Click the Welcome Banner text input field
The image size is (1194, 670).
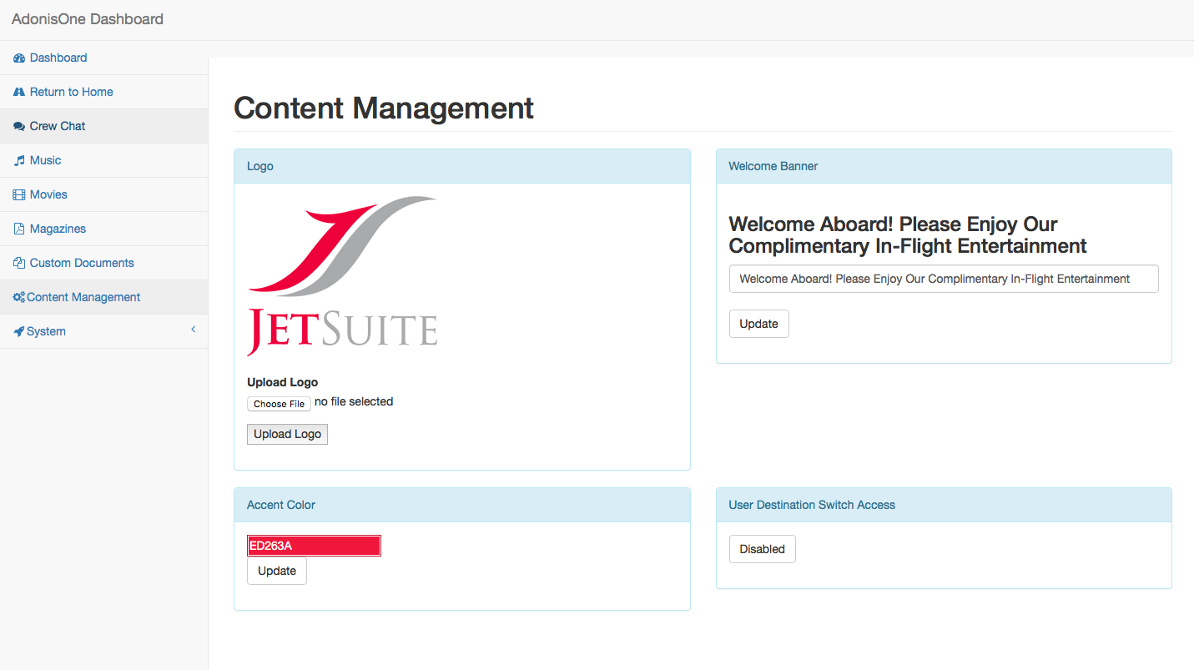(x=944, y=279)
